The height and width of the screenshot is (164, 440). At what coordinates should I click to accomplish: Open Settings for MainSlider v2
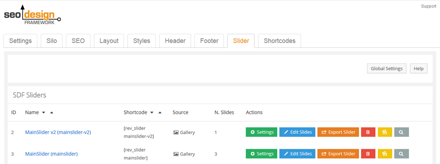pyautogui.click(x=261, y=132)
